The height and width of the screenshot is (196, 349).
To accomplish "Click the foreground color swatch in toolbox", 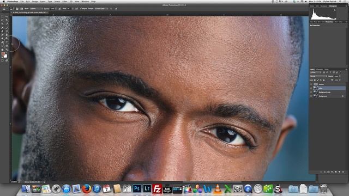I will click(3, 54).
